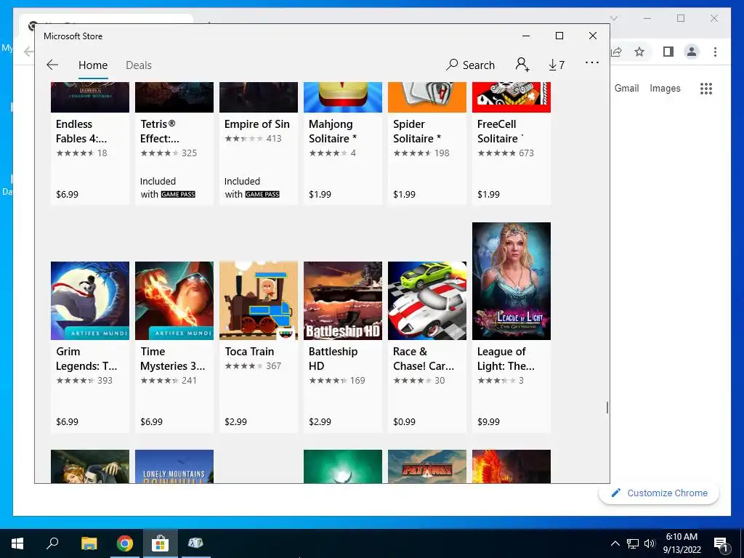The height and width of the screenshot is (558, 744).
Task: Open the taskbar search magnifier
Action: pyautogui.click(x=52, y=543)
